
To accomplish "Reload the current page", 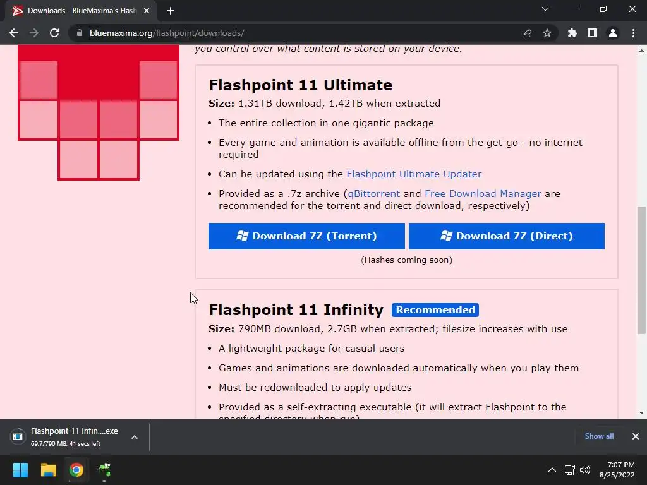I will 54,33.
